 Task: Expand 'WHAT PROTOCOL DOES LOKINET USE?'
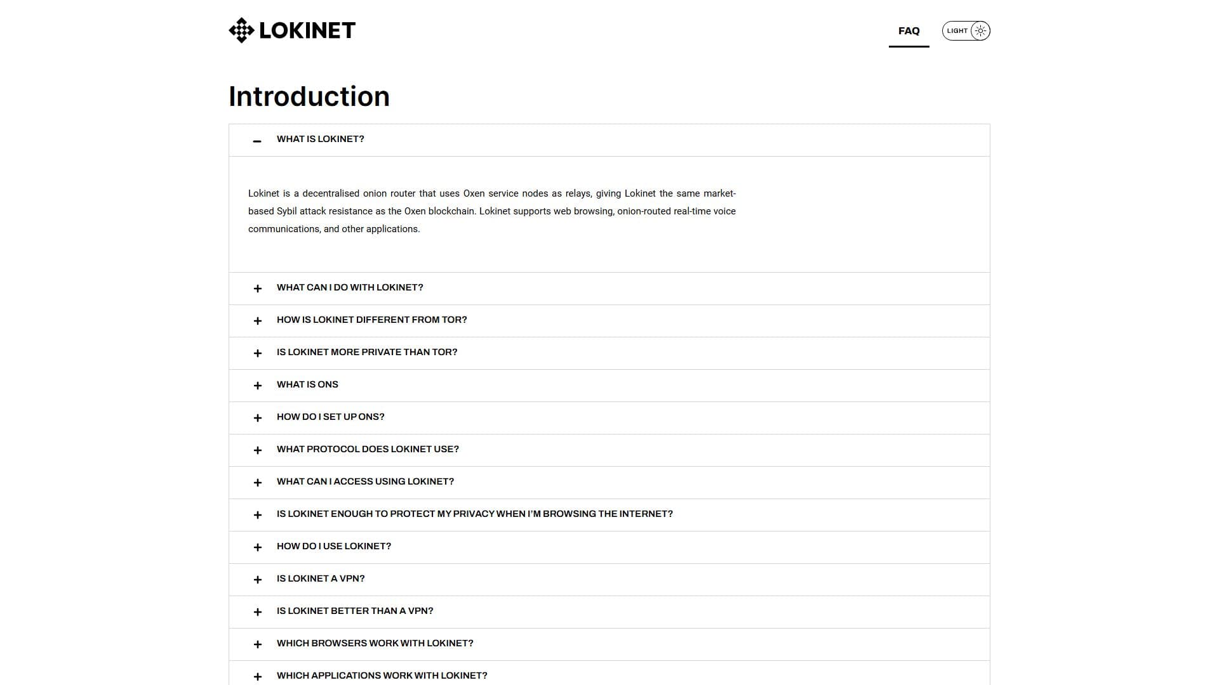coord(609,450)
